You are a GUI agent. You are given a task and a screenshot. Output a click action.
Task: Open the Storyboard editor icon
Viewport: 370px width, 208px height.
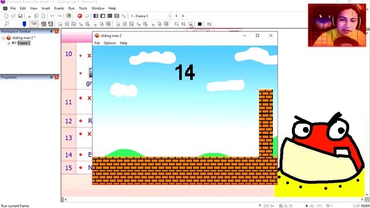[96, 16]
